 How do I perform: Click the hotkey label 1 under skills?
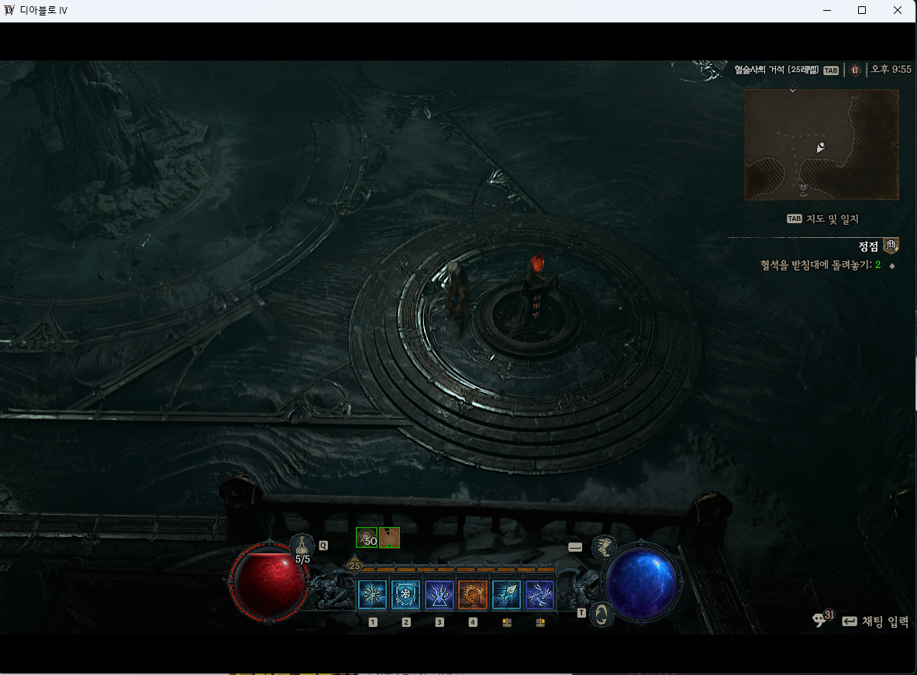373,622
